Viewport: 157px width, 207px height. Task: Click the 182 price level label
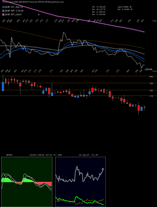(x=151, y=91)
